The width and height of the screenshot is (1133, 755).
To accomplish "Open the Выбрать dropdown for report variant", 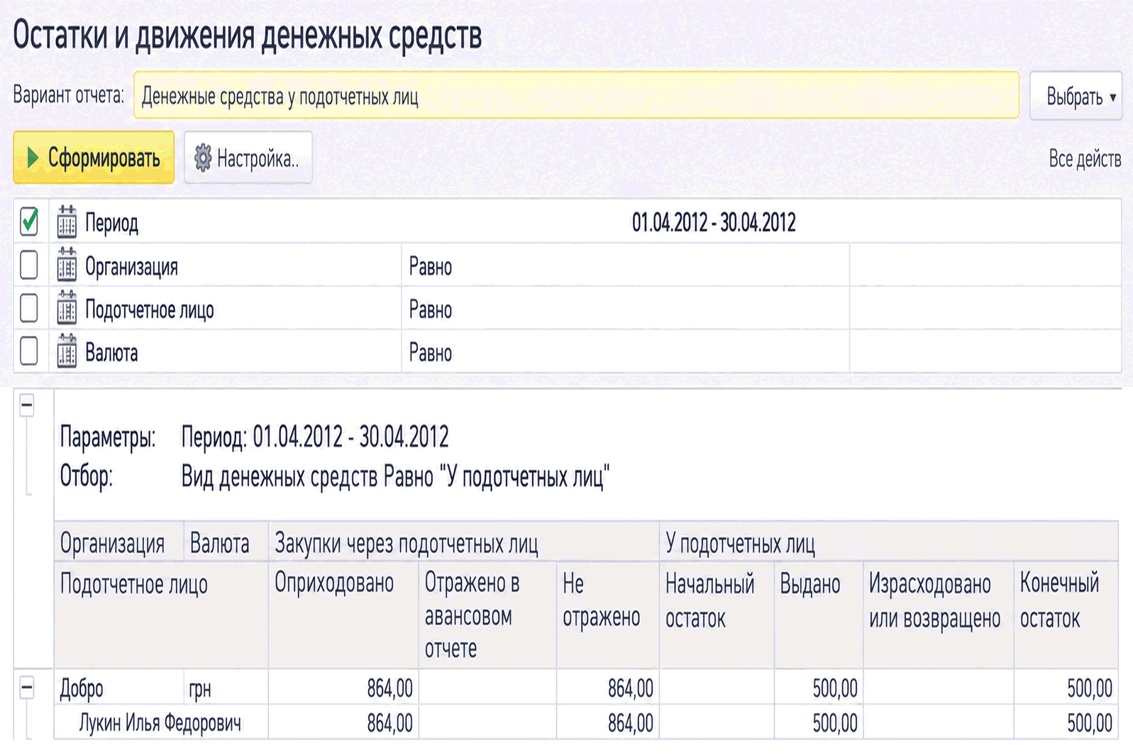I will coord(1076,96).
